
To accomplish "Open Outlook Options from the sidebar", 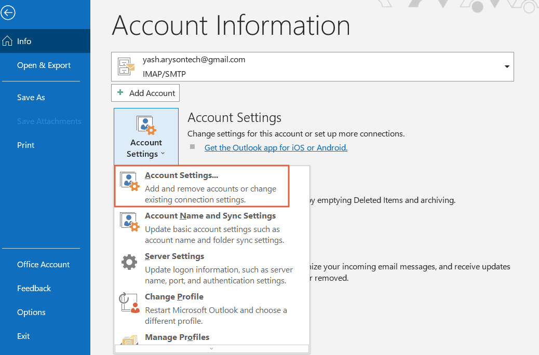I will 31,312.
